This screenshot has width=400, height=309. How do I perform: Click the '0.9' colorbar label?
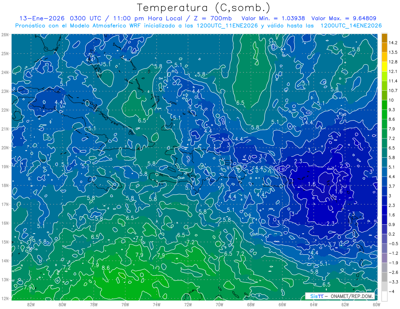(x=392, y=224)
